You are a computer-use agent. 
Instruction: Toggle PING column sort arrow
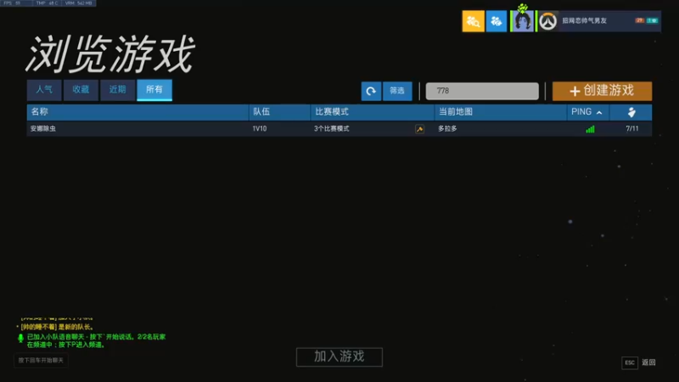coord(599,113)
